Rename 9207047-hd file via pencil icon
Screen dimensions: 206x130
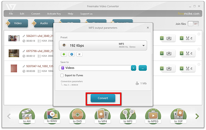click(24, 66)
